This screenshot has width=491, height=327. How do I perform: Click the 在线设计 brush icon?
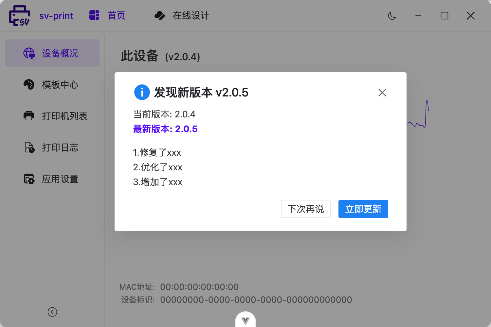(160, 16)
